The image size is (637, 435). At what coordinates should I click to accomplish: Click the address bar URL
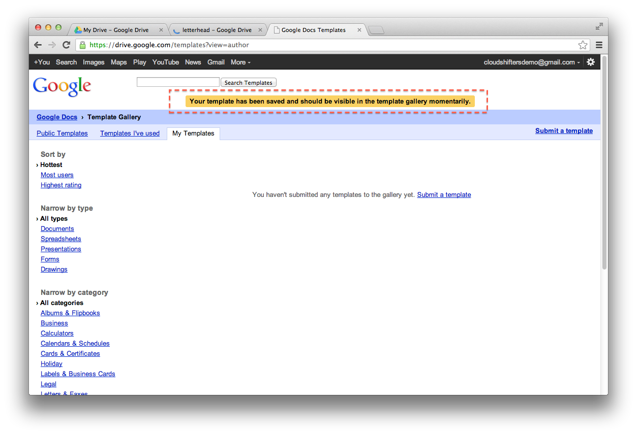169,45
